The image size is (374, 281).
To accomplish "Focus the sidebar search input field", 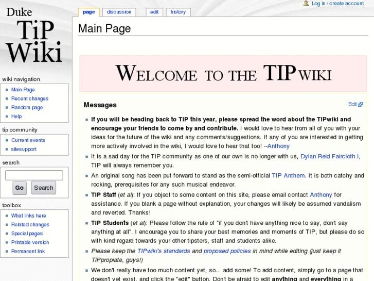I will click(34, 175).
